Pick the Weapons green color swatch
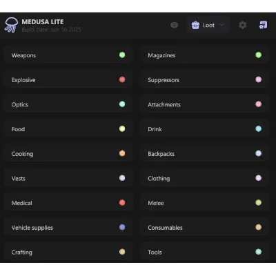This screenshot has height=276, width=276. click(x=122, y=55)
